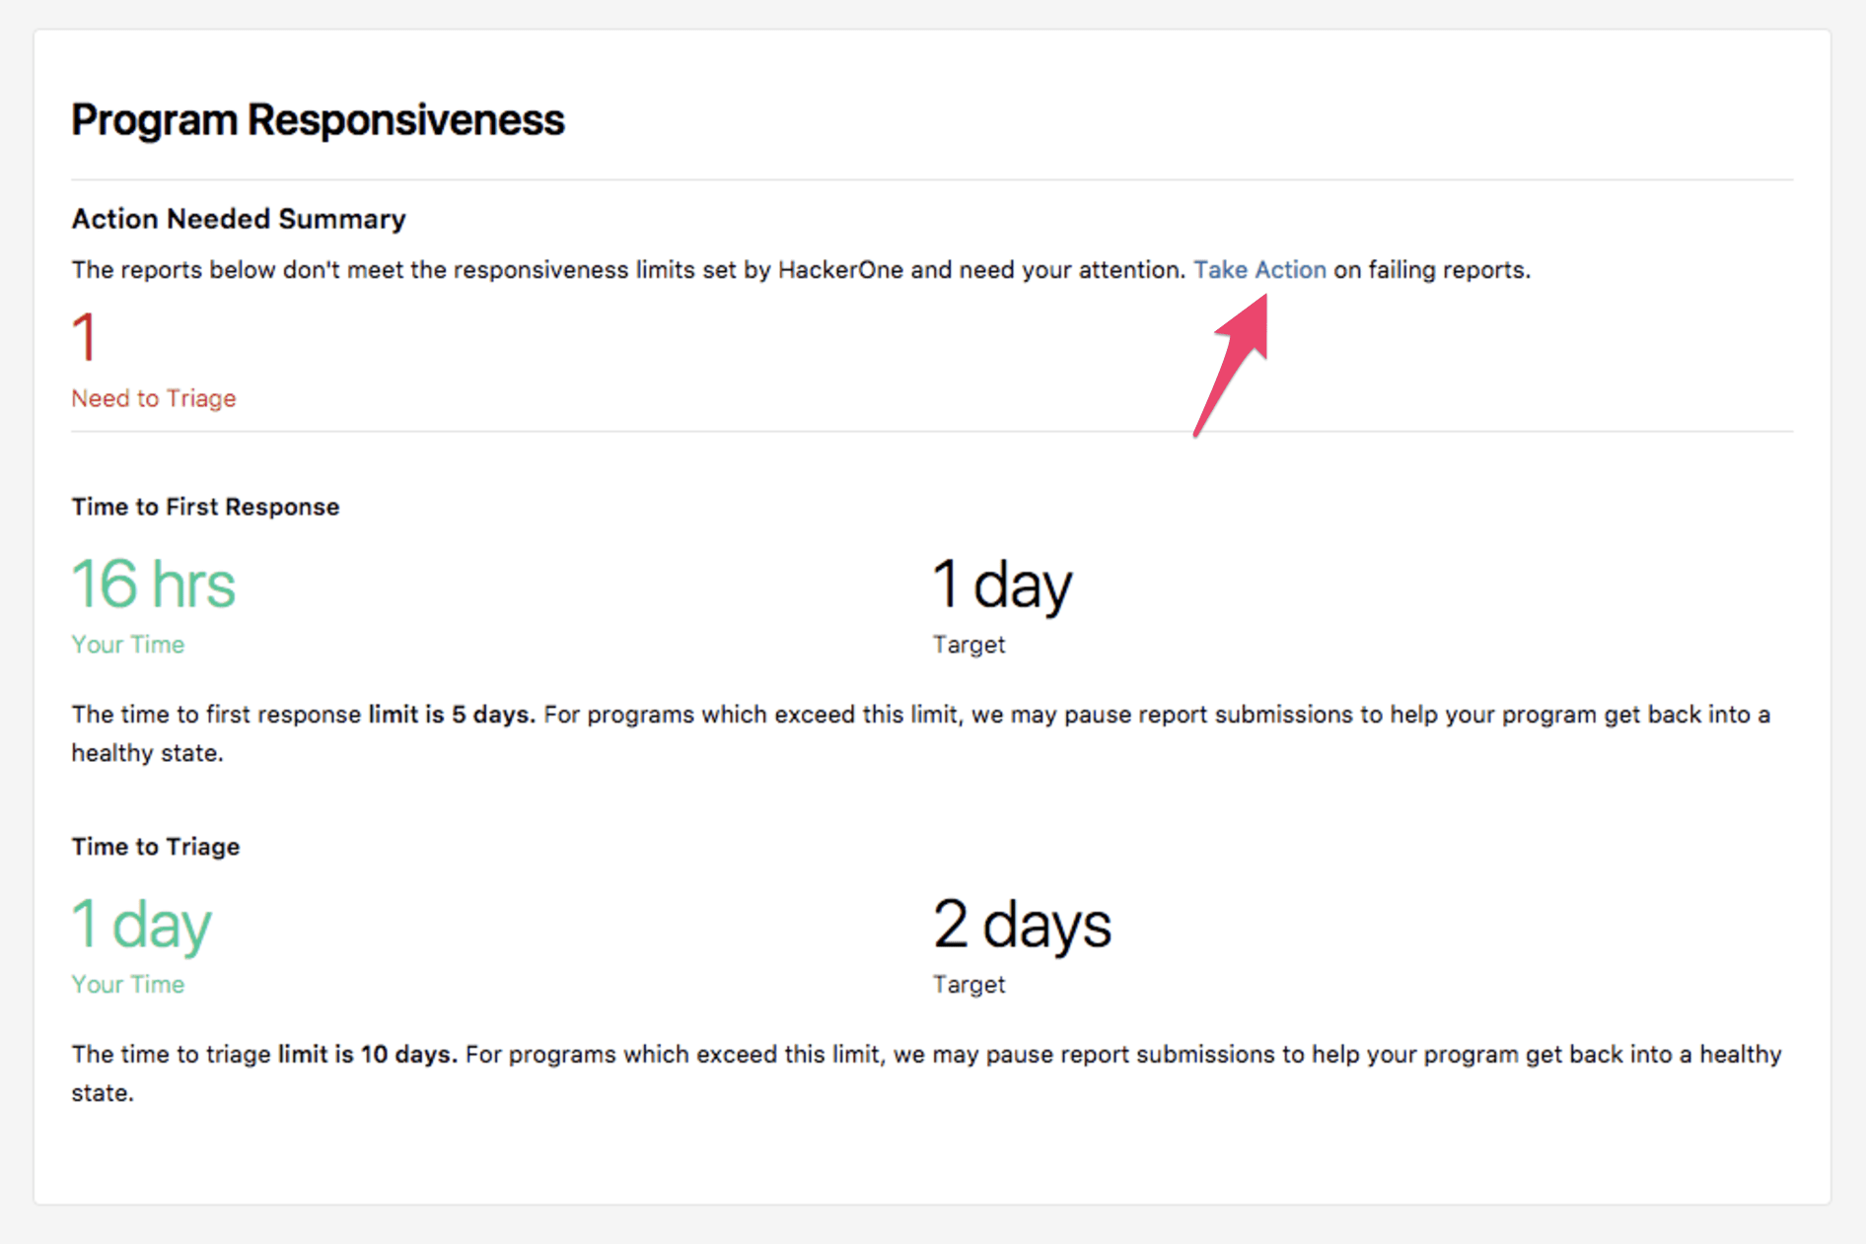Click the red Need to Triage count

tap(85, 337)
